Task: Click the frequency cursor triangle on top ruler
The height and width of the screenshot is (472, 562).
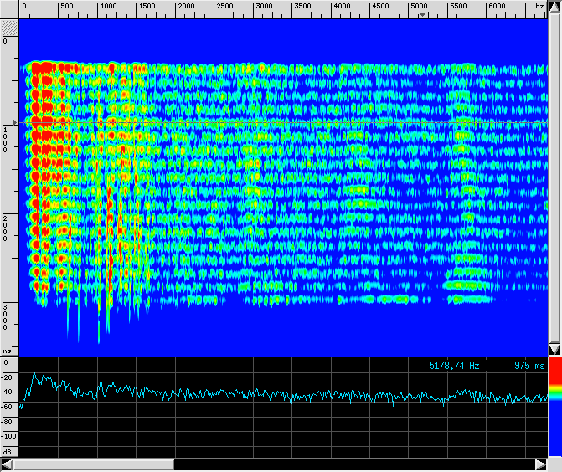Action: coord(423,14)
